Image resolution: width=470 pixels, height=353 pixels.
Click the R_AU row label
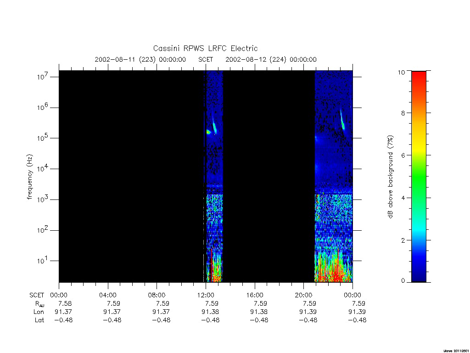(39, 304)
